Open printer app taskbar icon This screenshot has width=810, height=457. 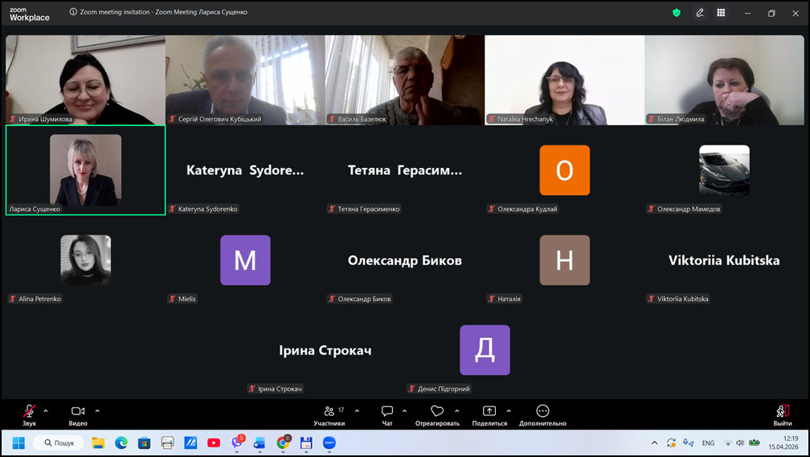(167, 443)
